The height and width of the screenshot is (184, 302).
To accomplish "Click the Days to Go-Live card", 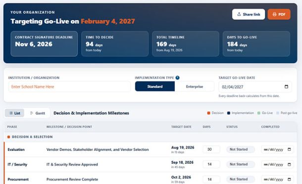I will 256,44.
